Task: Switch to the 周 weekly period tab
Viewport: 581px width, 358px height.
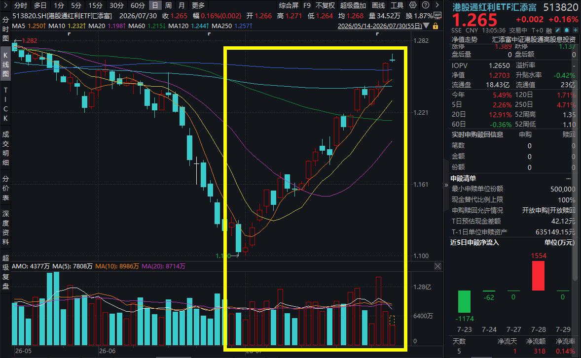Action: coord(168,5)
